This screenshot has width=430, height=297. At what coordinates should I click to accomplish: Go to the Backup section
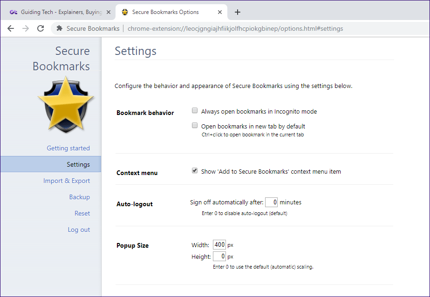tap(80, 197)
